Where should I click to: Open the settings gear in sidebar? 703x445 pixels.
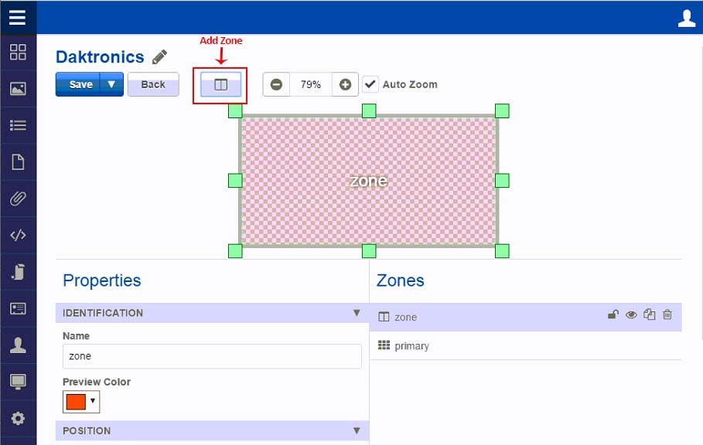[x=18, y=419]
